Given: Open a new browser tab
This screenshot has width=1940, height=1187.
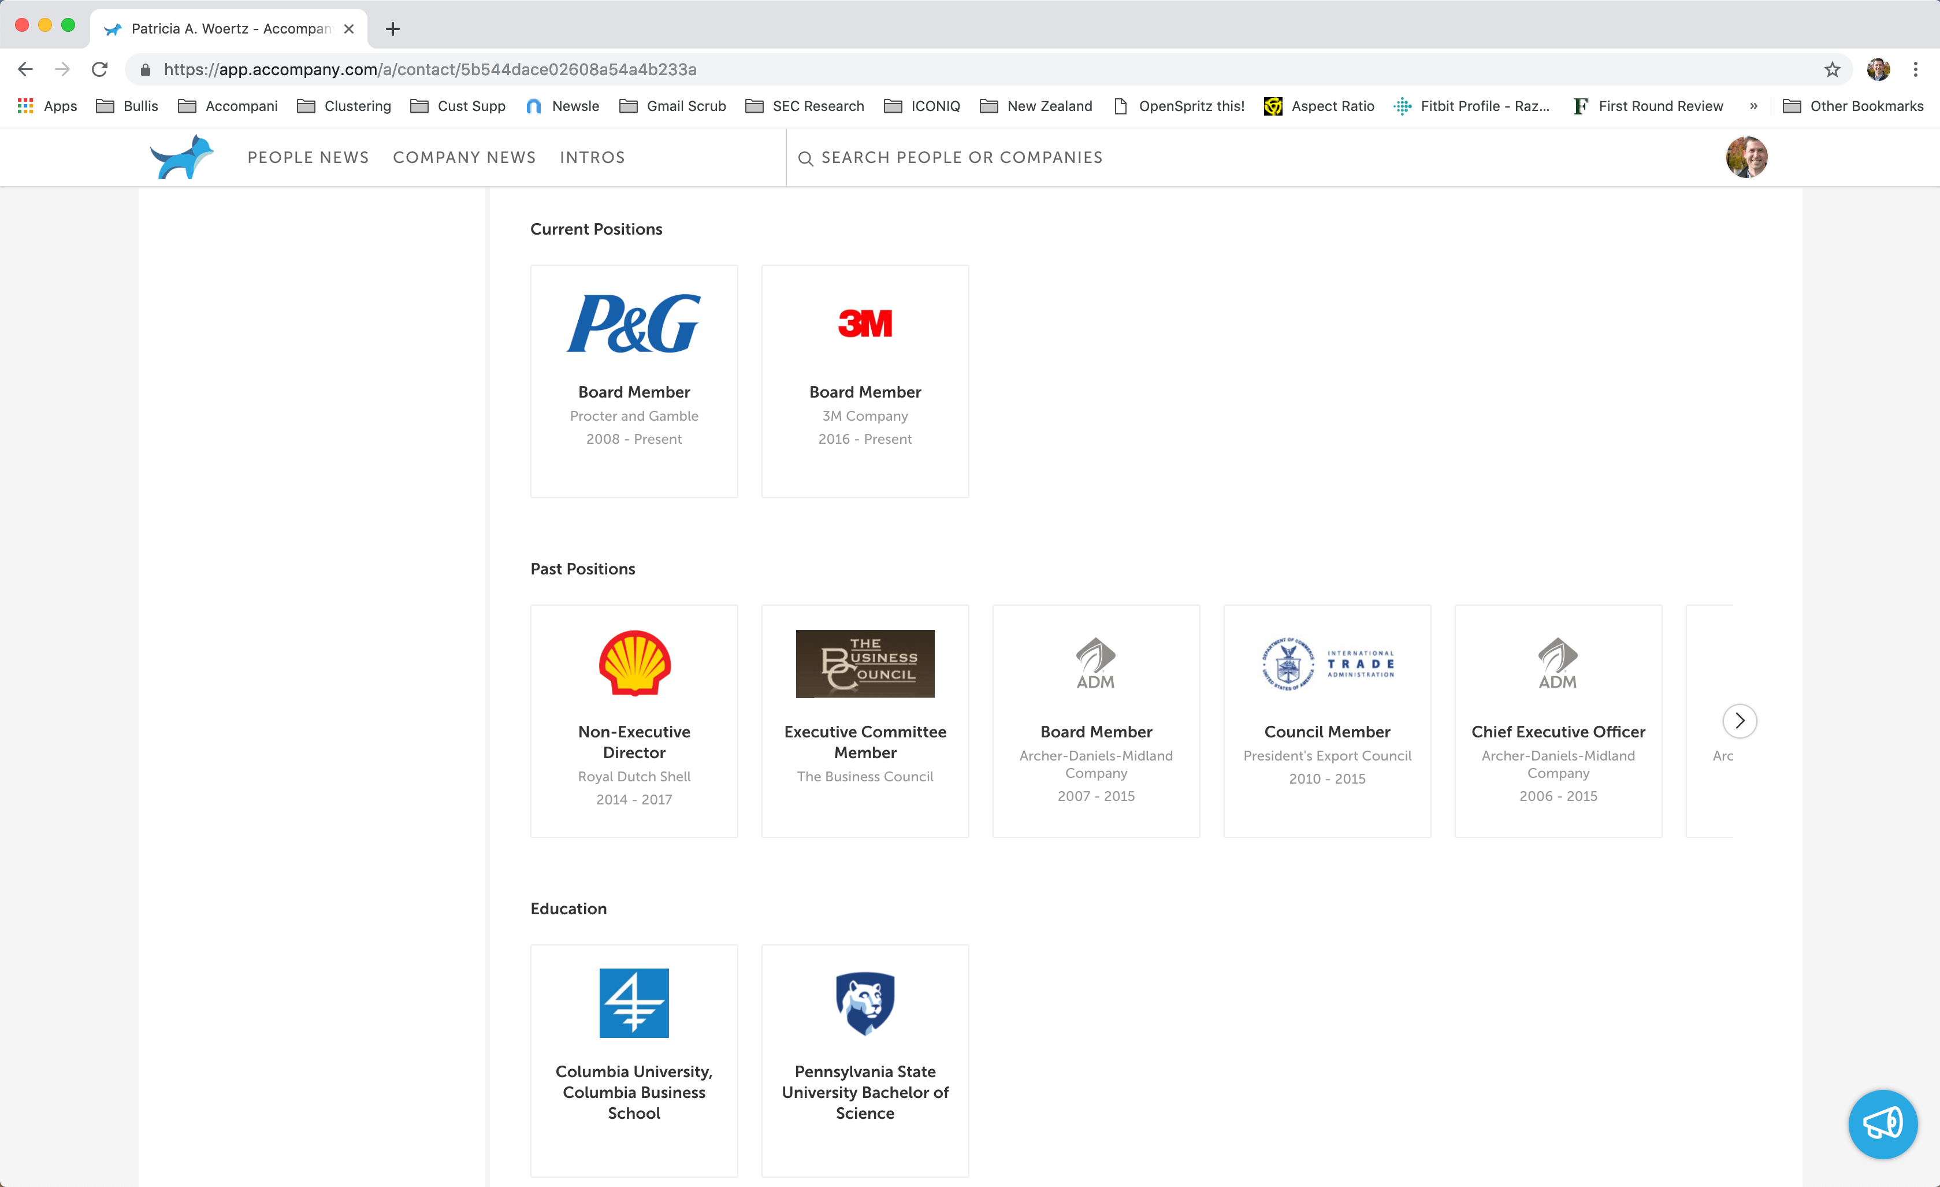Looking at the screenshot, I should (392, 29).
